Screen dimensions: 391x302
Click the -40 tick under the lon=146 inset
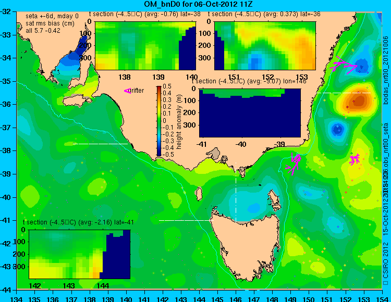coord(241,144)
